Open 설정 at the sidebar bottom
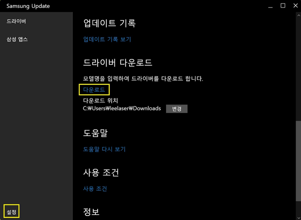The height and width of the screenshot is (220, 301). click(x=12, y=212)
